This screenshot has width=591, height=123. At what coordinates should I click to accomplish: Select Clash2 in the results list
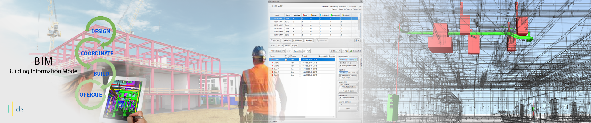click(302, 63)
